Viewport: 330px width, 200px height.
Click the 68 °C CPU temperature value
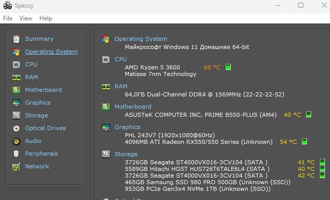point(212,67)
